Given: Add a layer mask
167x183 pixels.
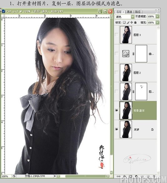Looking at the screenshot, I should tap(130, 176).
